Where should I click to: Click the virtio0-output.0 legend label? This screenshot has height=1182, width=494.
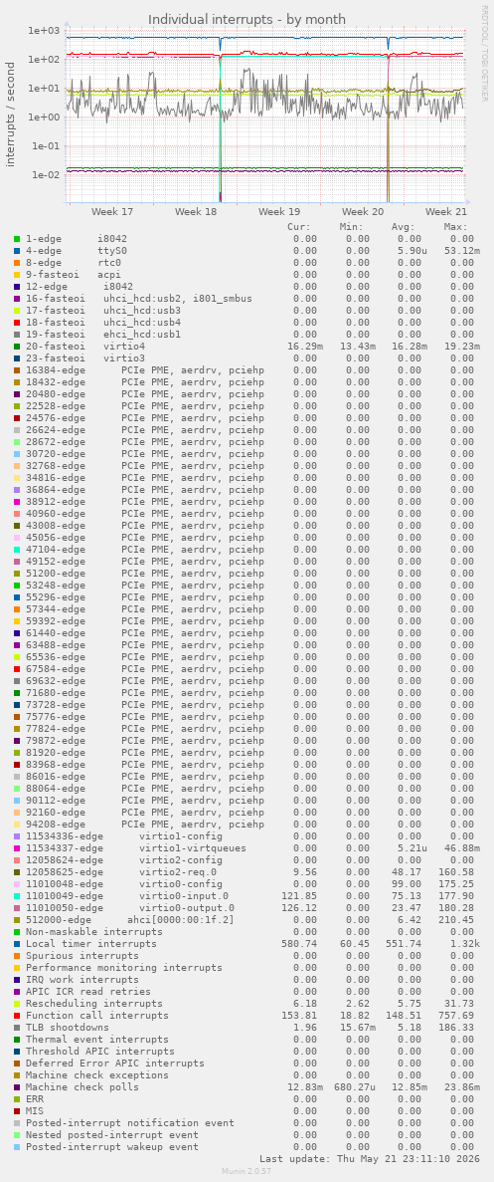tap(187, 907)
